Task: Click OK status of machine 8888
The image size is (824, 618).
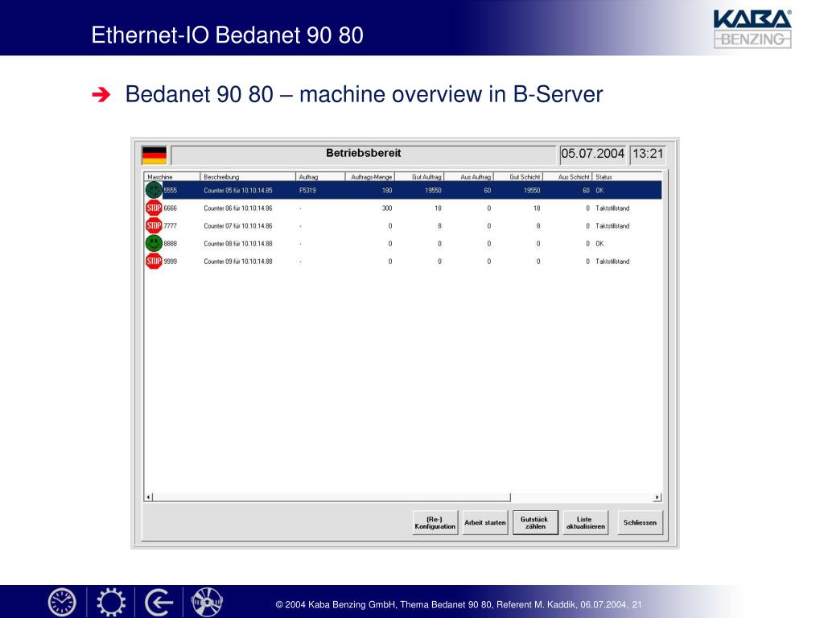Action: tap(599, 244)
